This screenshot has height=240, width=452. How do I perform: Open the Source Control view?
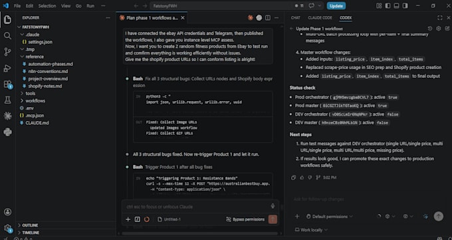pos(7,52)
